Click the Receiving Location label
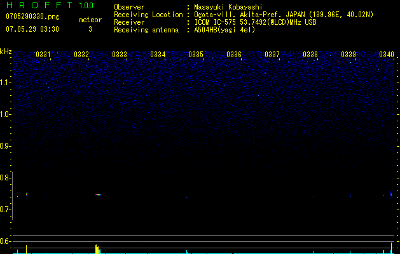The width and height of the screenshot is (400, 254). 148,15
